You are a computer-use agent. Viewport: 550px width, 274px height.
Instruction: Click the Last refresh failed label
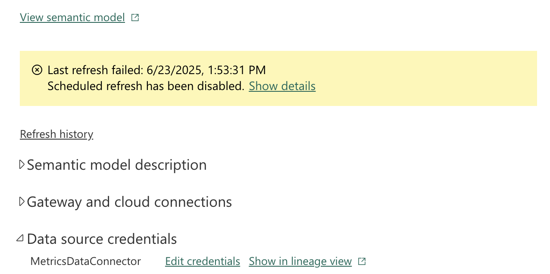(x=95, y=70)
